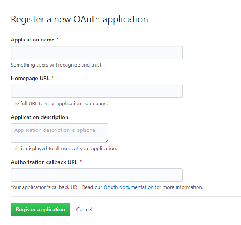Click the Application name input field
The width and height of the screenshot is (241, 225).
click(x=96, y=52)
